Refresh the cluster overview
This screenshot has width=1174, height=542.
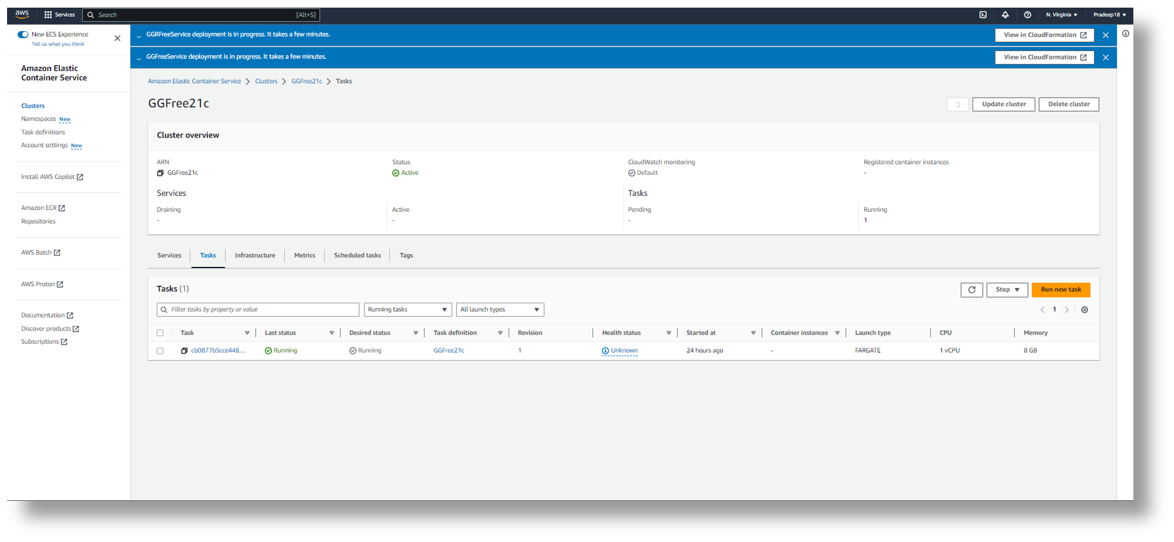click(958, 105)
